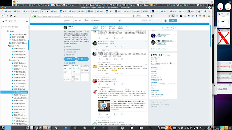Open the list-all-tabs dropdown arrow

209,11
